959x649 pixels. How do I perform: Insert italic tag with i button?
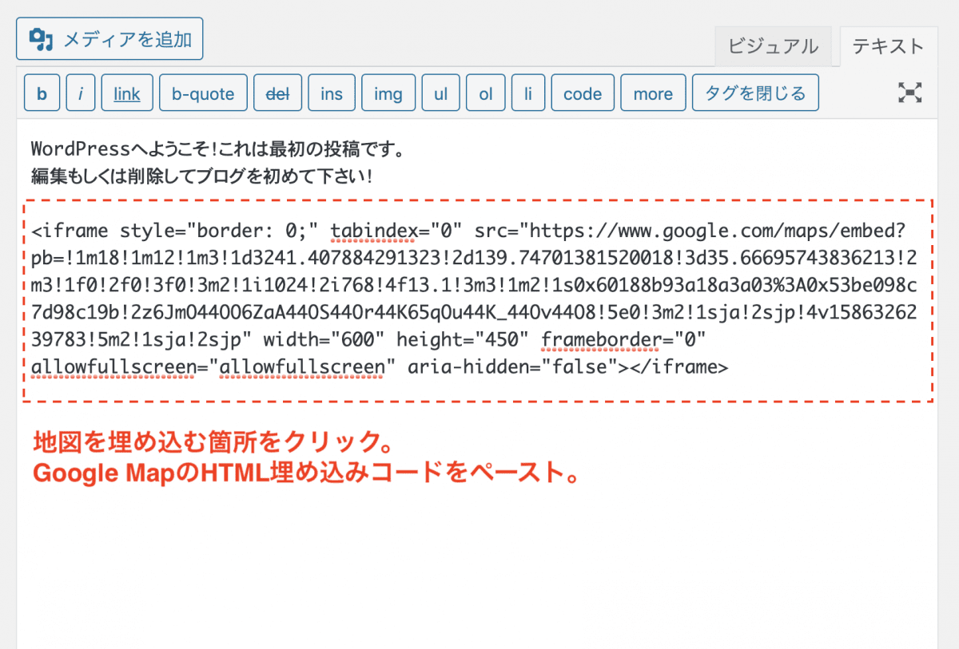(81, 93)
